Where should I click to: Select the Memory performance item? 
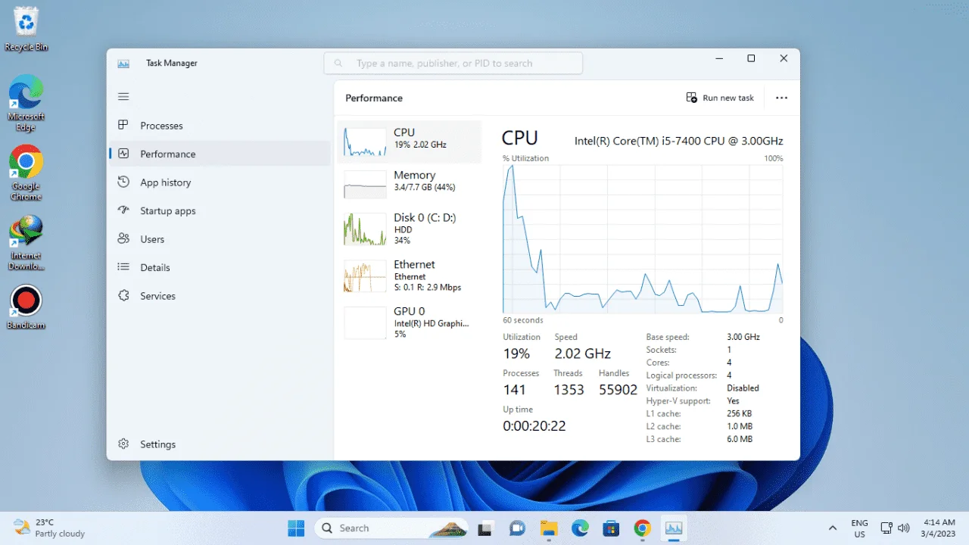[409, 185]
